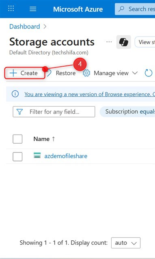Screen dimensions: 155x259
Task: Click the Subscription equals filter pill
Action: [x=127, y=111]
